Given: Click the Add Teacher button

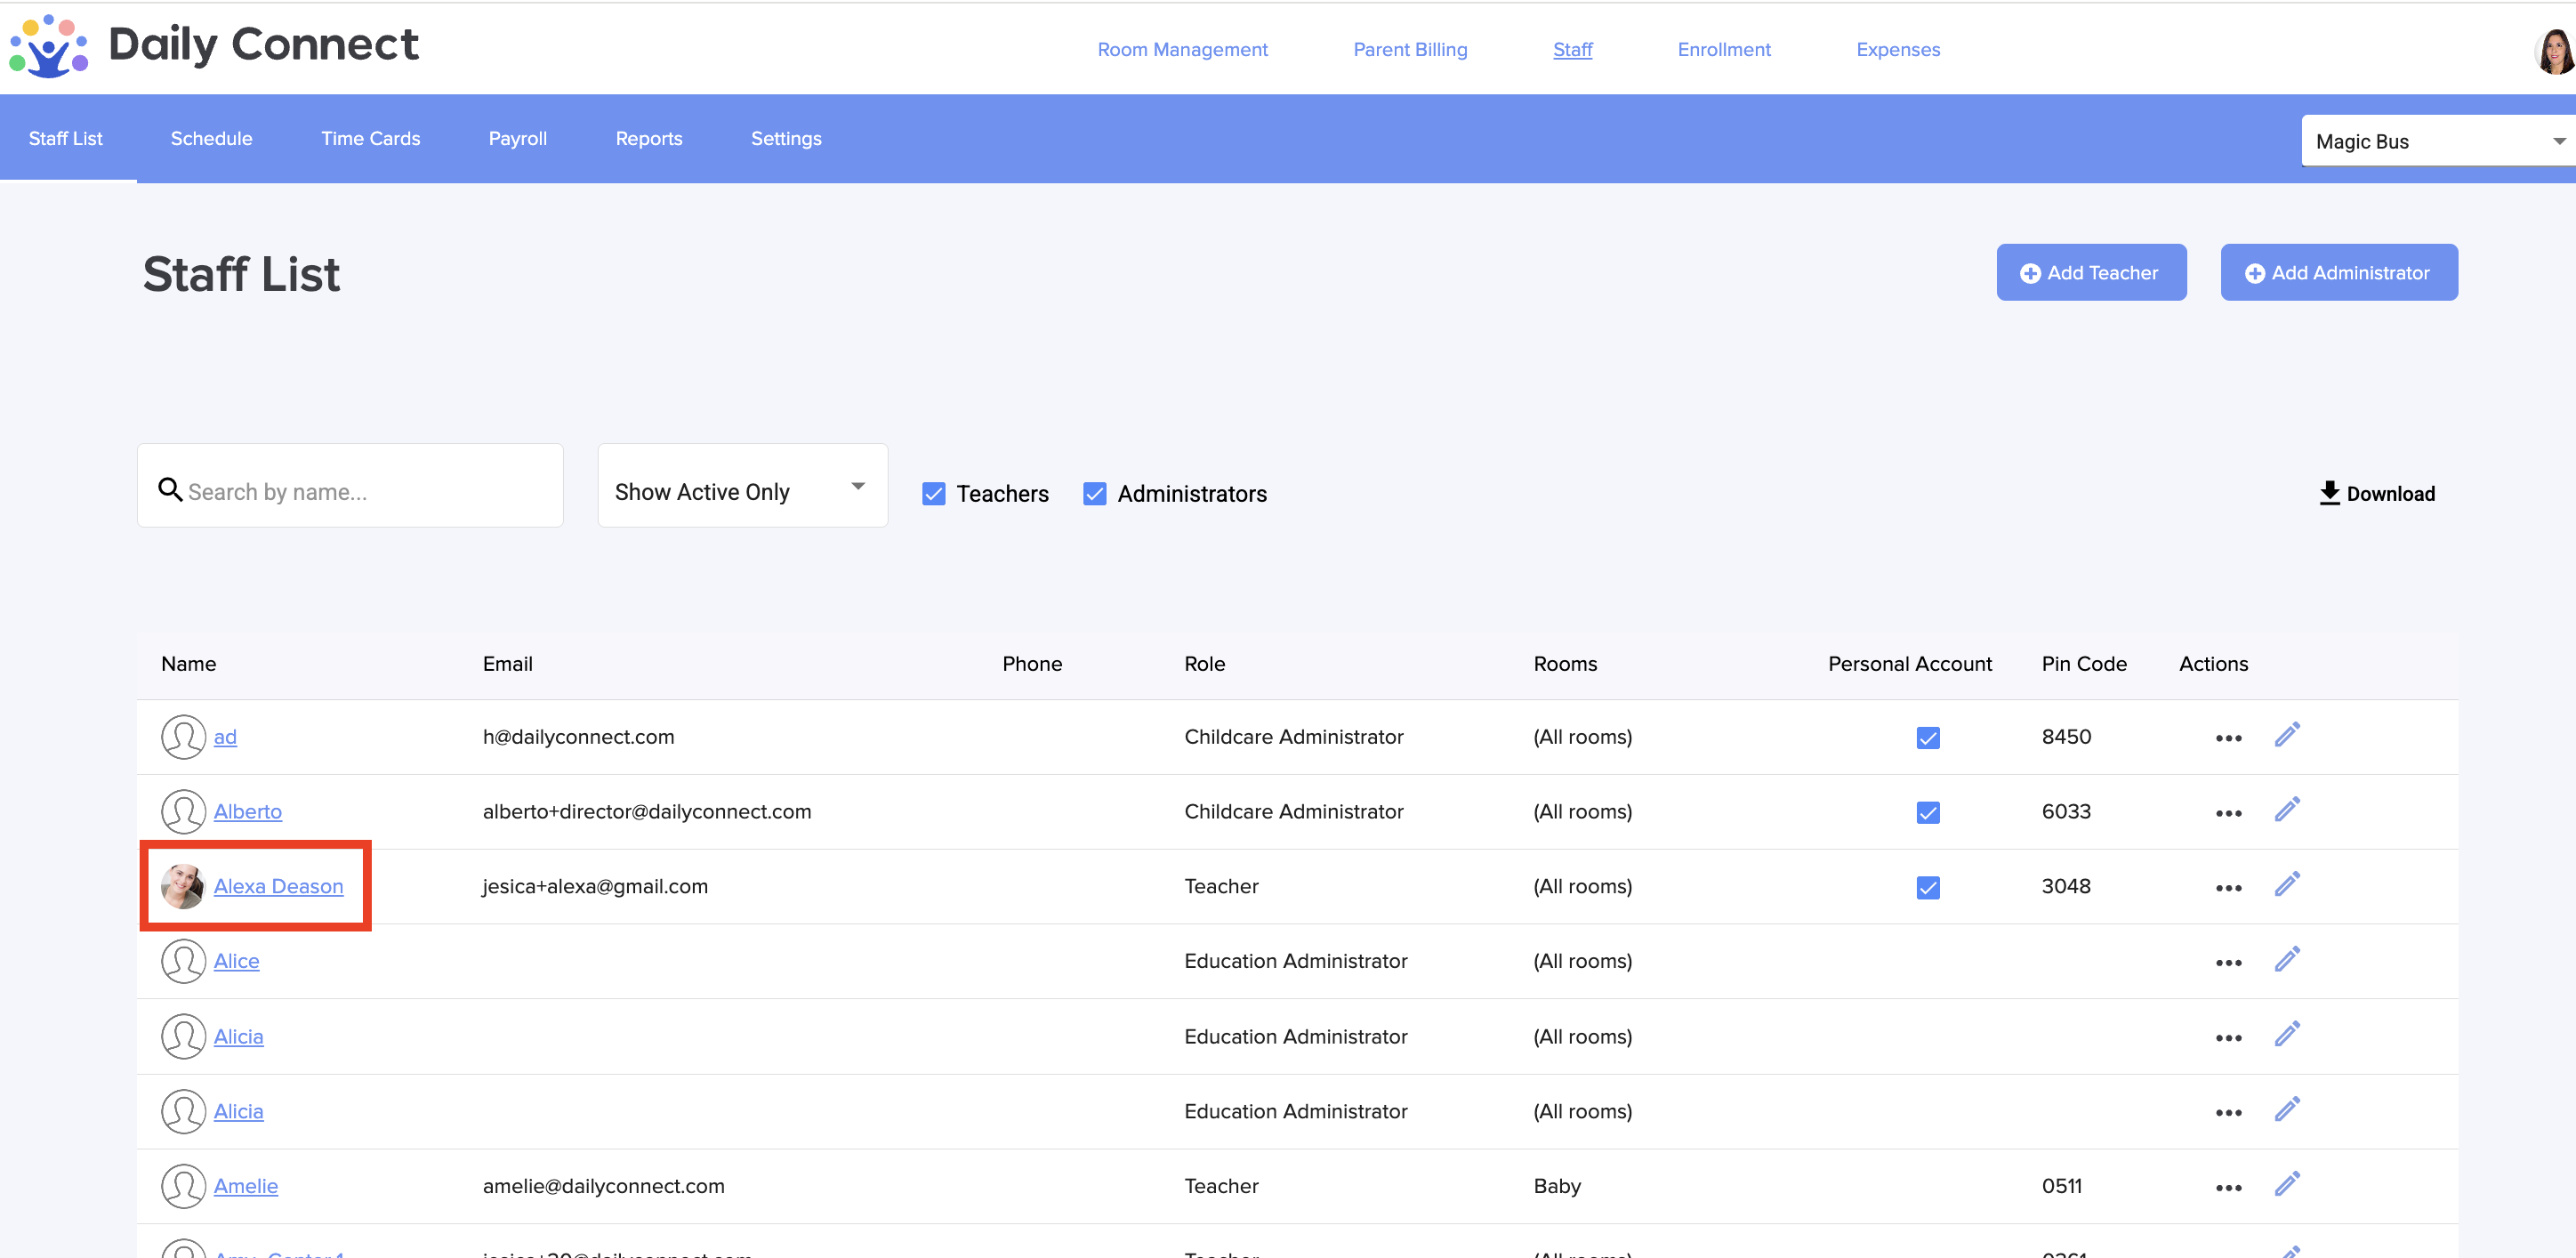Looking at the screenshot, I should pyautogui.click(x=2090, y=272).
